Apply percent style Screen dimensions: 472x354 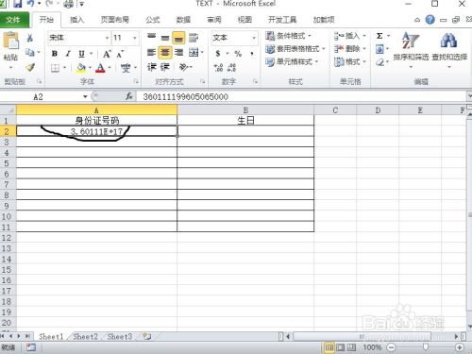pos(238,54)
